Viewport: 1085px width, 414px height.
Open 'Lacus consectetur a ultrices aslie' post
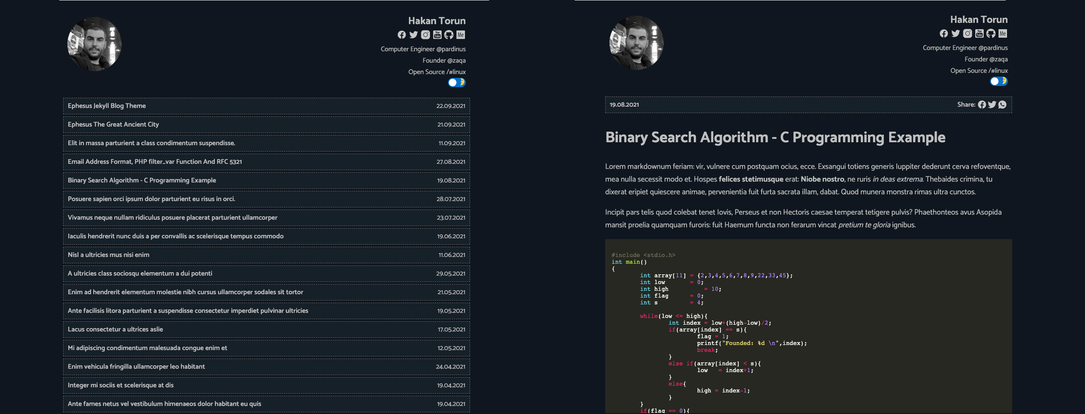click(115, 329)
